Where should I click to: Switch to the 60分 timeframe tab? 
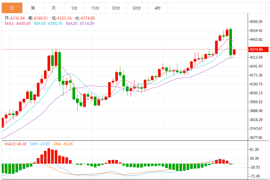tap(137, 8)
